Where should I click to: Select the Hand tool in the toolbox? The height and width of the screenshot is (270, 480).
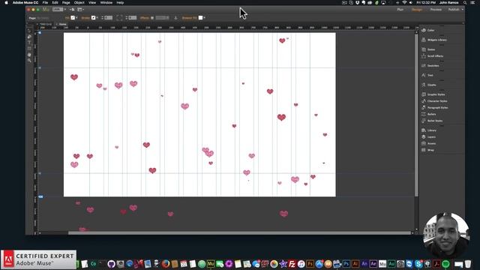point(29,55)
